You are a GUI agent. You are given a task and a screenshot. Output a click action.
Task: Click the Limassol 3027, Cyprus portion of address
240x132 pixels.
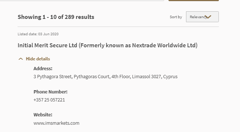click(x=155, y=77)
